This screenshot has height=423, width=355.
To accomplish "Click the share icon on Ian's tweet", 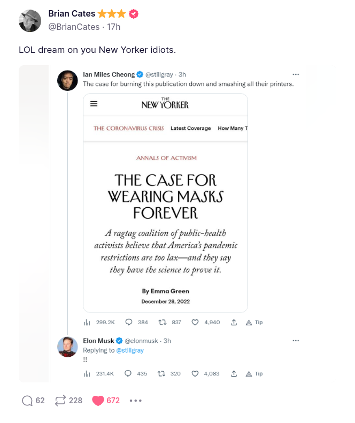I will [234, 322].
